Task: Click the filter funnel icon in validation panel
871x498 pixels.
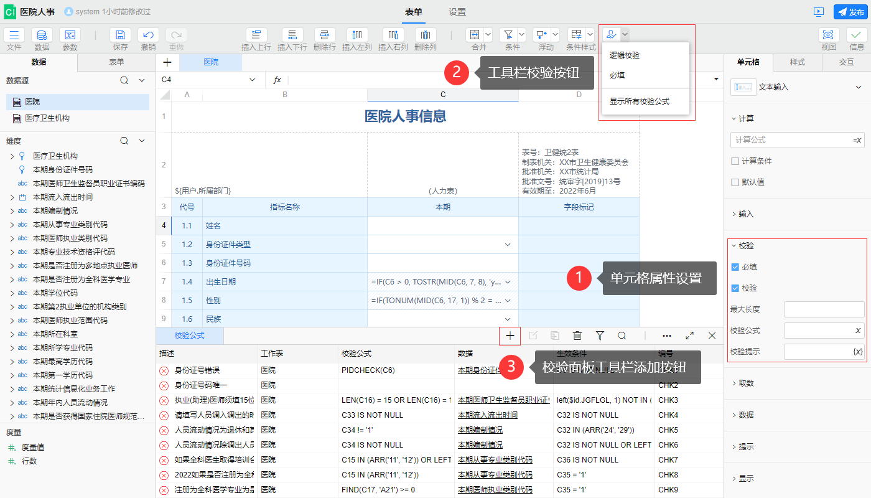Action: [x=600, y=336]
